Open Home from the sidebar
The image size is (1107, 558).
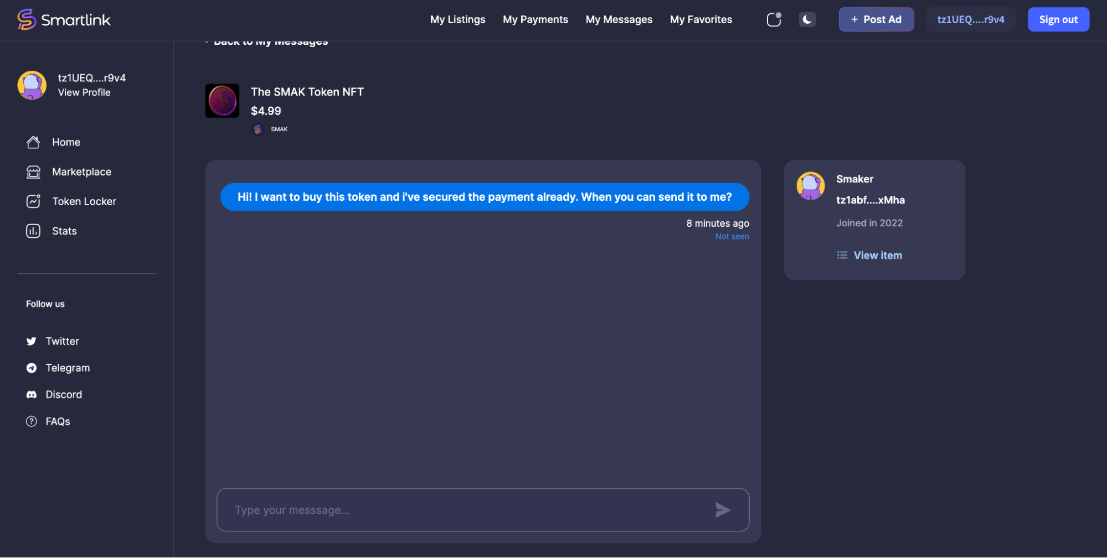click(x=66, y=142)
